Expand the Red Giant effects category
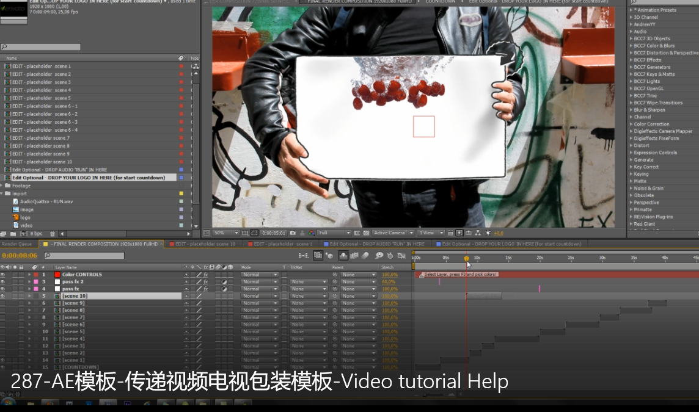This screenshot has width=699, height=412. [x=631, y=224]
